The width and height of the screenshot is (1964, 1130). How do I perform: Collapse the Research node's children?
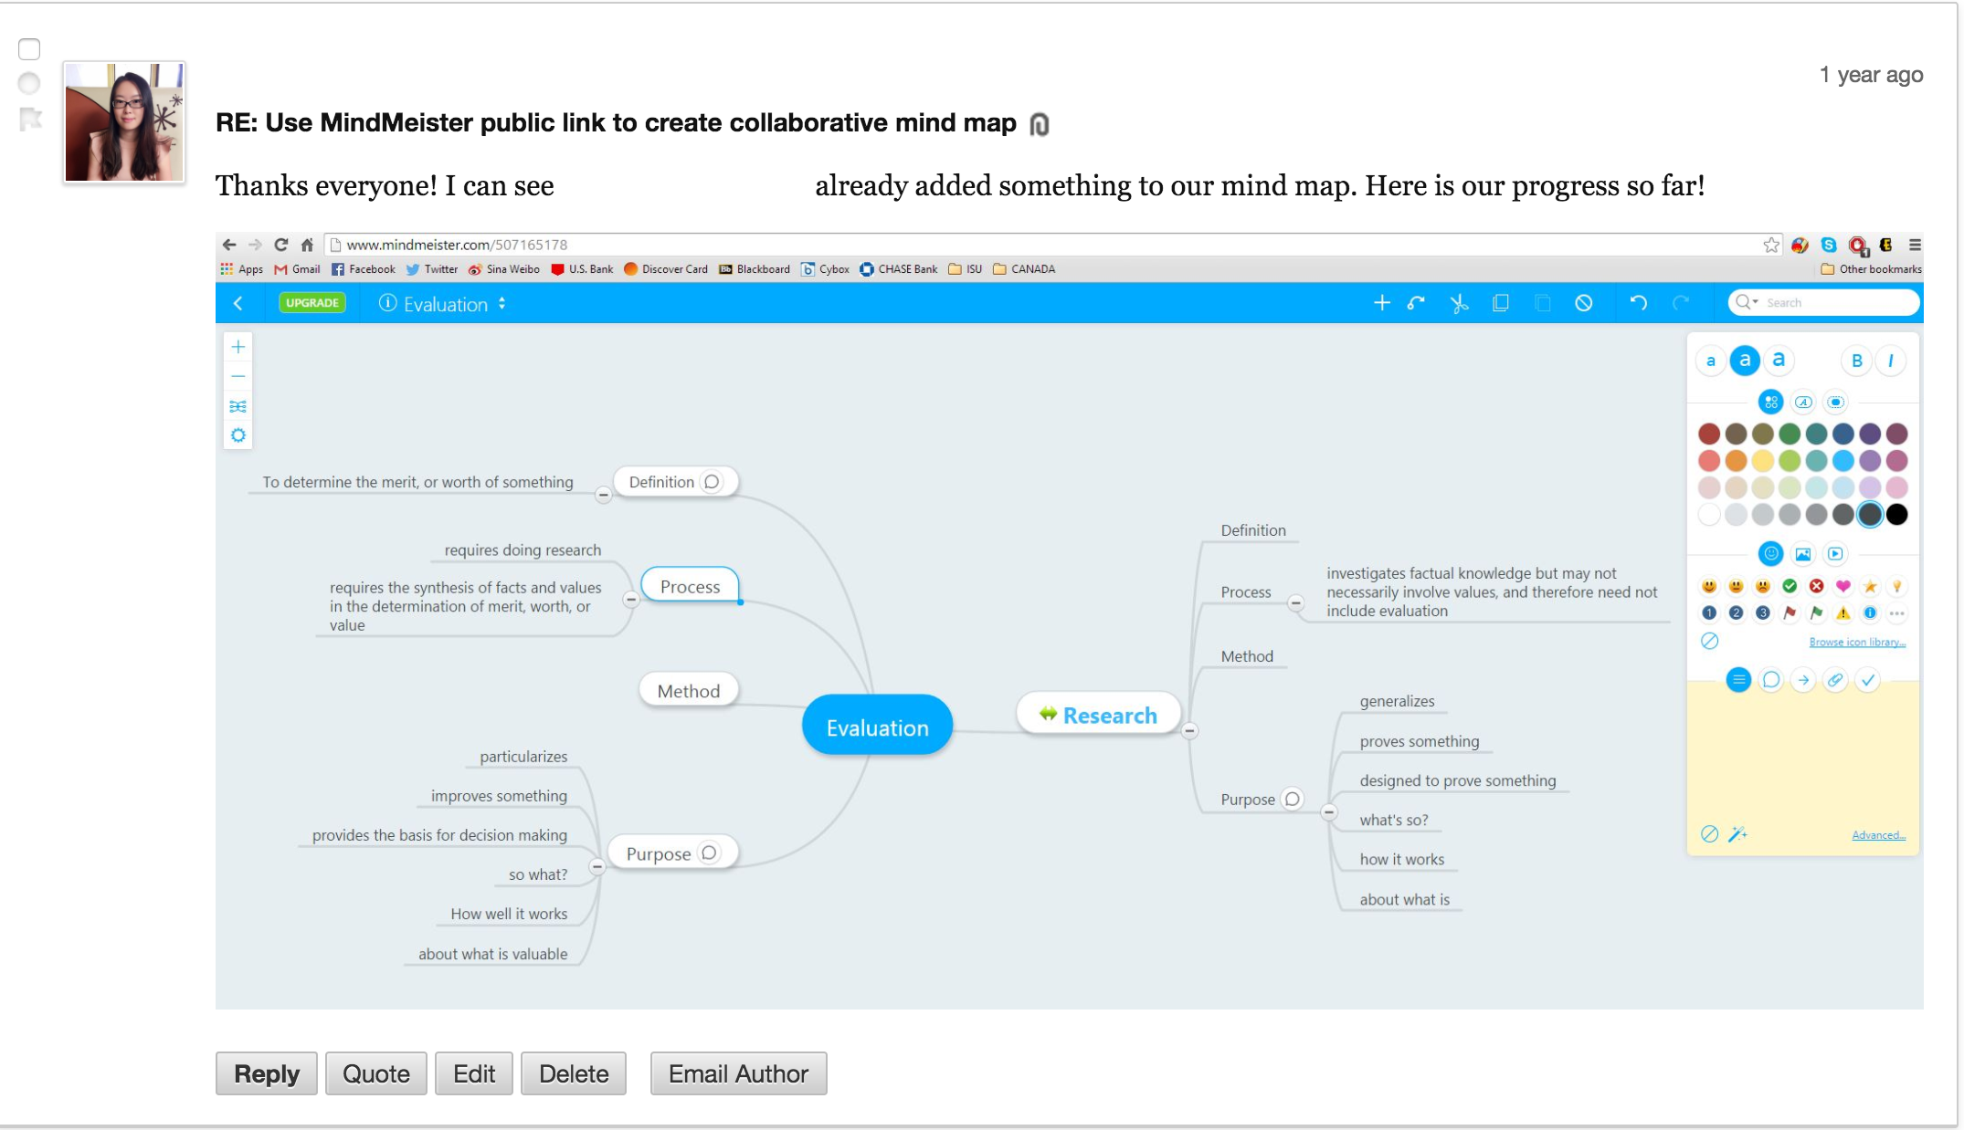[x=1189, y=730]
